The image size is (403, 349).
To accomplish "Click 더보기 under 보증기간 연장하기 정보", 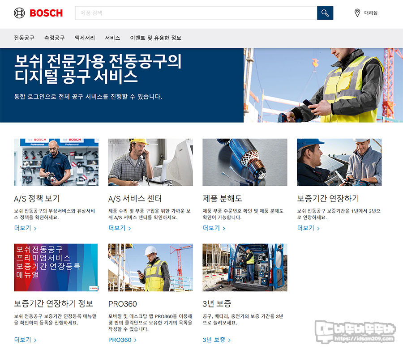I will click(25, 340).
